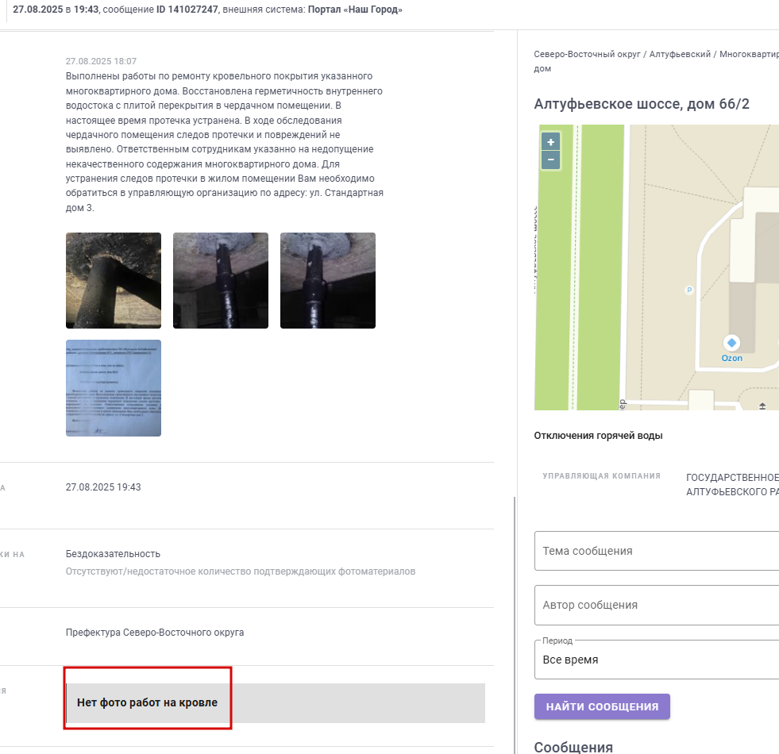Viewport: 779px width, 754px height.
Task: Open first attic pipe photo thumbnail
Action: [x=114, y=281]
